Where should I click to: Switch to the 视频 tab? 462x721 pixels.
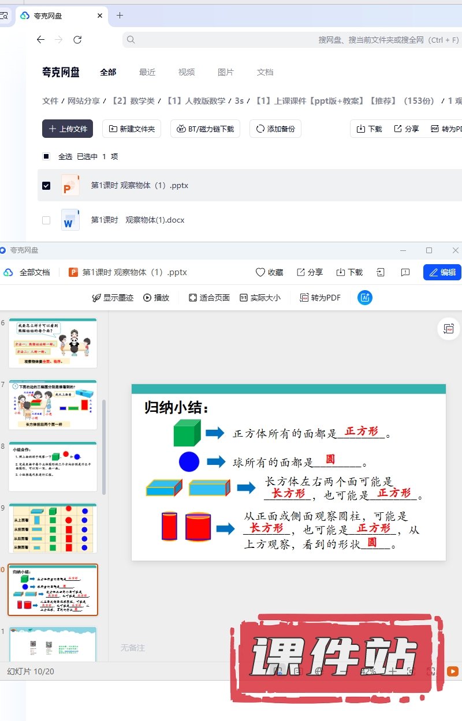click(187, 72)
